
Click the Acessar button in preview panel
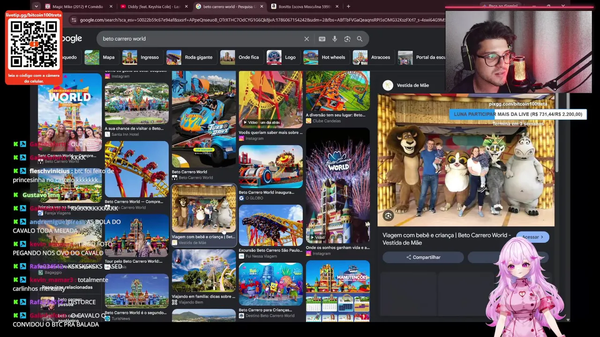coord(532,237)
